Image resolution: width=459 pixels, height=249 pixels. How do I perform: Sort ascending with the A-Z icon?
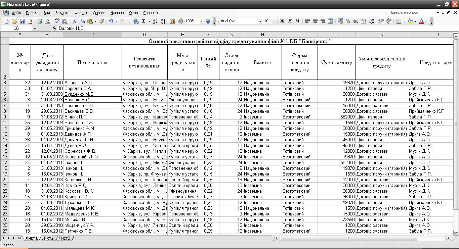click(x=155, y=21)
